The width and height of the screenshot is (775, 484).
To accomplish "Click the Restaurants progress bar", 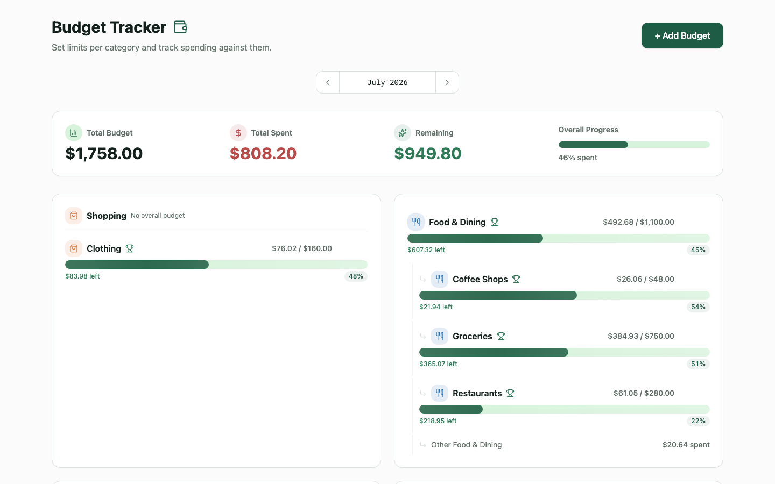I will [x=565, y=409].
